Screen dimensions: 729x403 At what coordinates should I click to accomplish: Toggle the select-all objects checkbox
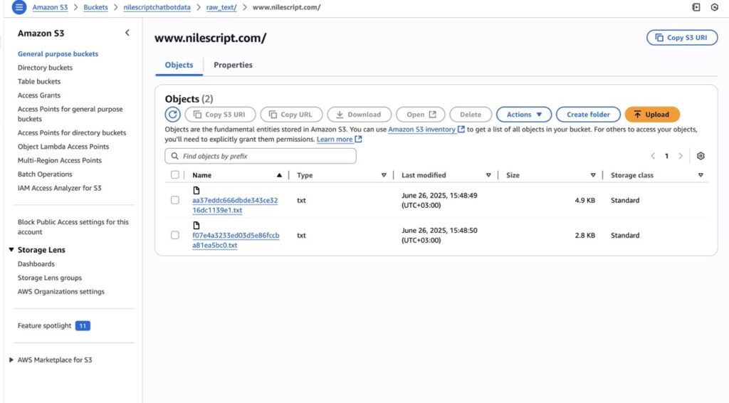[175, 175]
